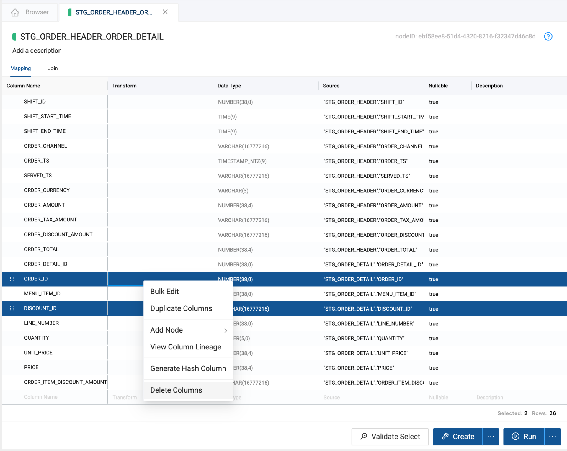This screenshot has width=567, height=451.
Task: Click the Create button
Action: tap(458, 437)
